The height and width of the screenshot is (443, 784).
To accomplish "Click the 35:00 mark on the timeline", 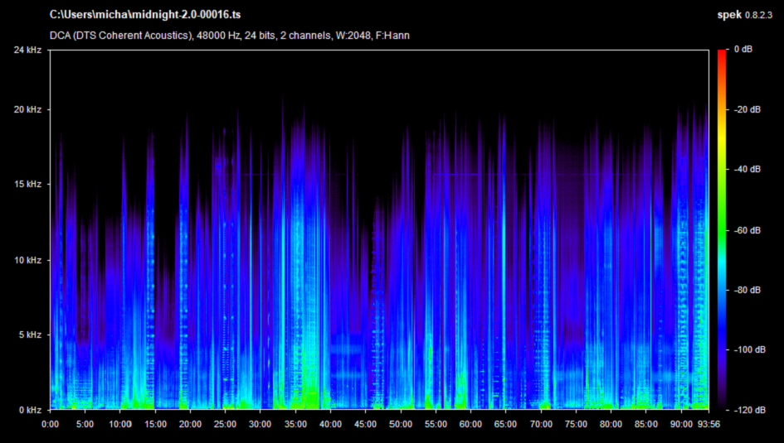I will [x=295, y=424].
